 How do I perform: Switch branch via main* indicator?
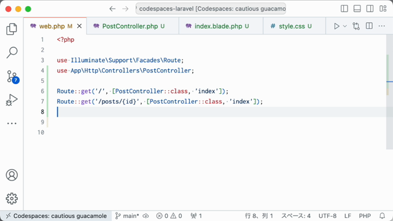tap(127, 215)
